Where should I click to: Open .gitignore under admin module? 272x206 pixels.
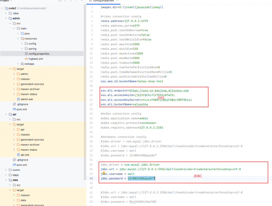(x=22, y=104)
